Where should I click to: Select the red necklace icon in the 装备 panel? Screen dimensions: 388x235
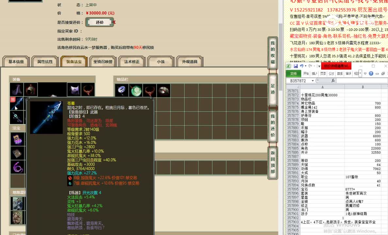point(88,90)
